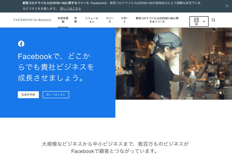Open 新型コロナウイルス(COVID-19)に関するリソース nav item
Screen dimensions: 232x156
coord(157,20)
